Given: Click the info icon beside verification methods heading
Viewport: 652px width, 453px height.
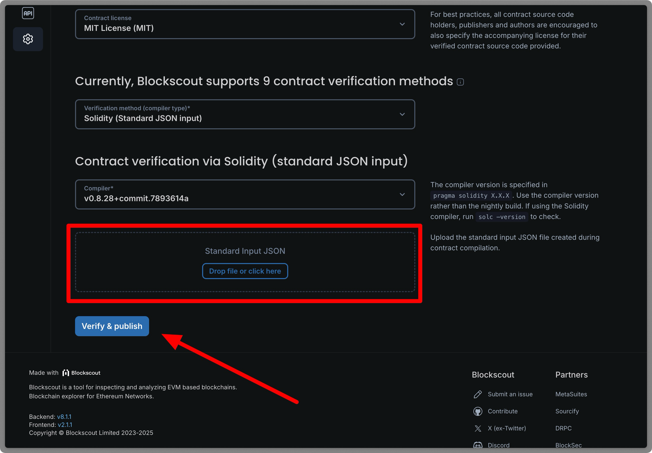Looking at the screenshot, I should [x=460, y=82].
